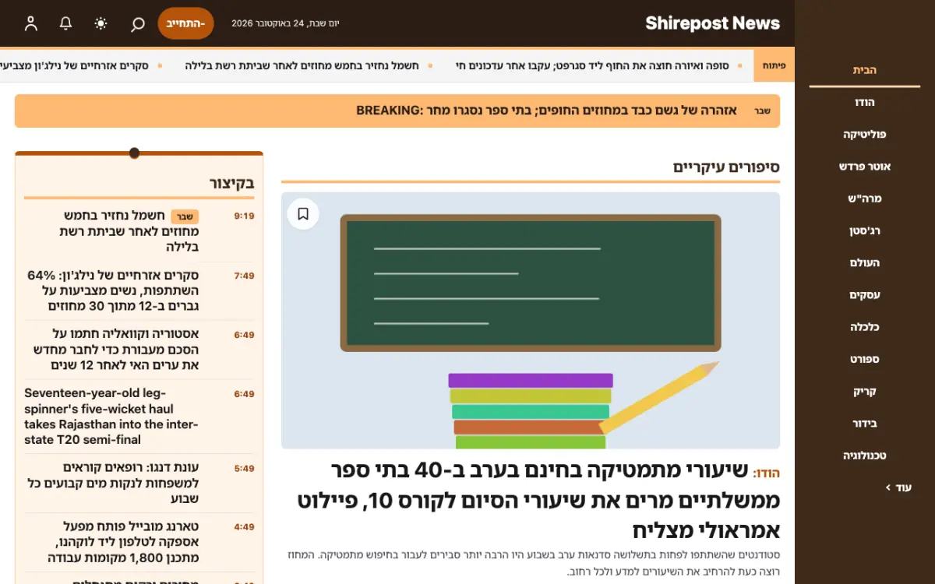The width and height of the screenshot is (935, 584).
Task: Click the שבר tag in breaking banner
Action: (762, 111)
